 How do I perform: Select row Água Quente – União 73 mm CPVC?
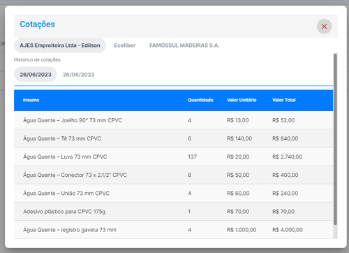(x=174, y=193)
